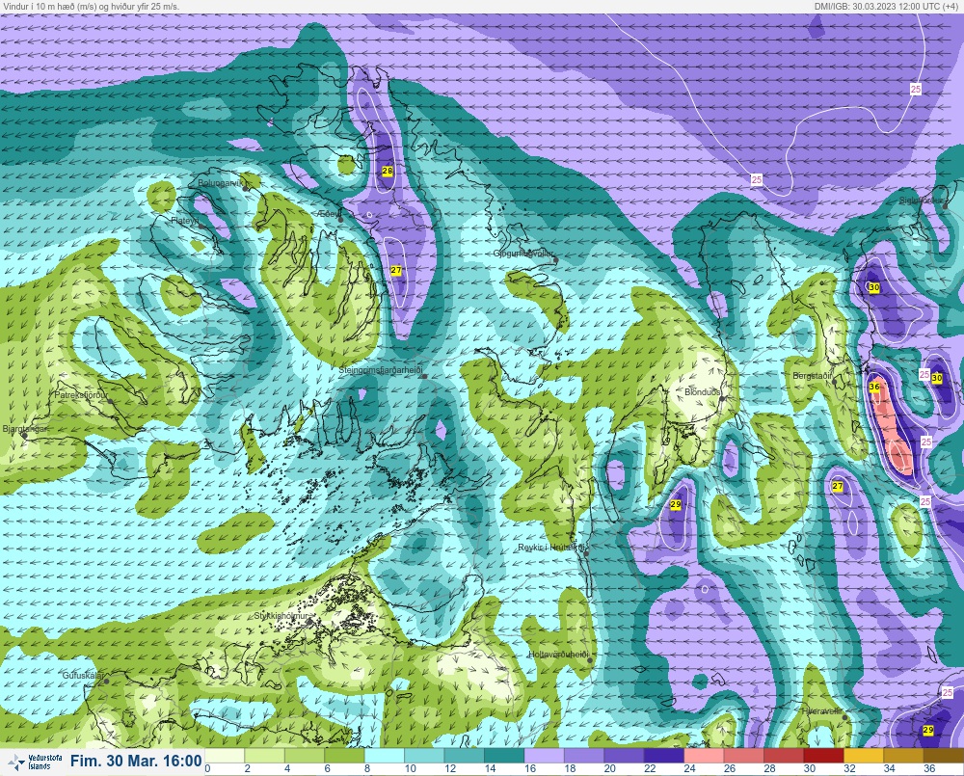964x776 pixels.
Task: Click the yellow 36 gust value marker
Action: point(874,387)
